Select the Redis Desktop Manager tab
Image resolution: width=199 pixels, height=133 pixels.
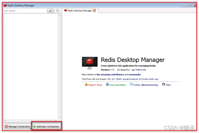(80, 10)
